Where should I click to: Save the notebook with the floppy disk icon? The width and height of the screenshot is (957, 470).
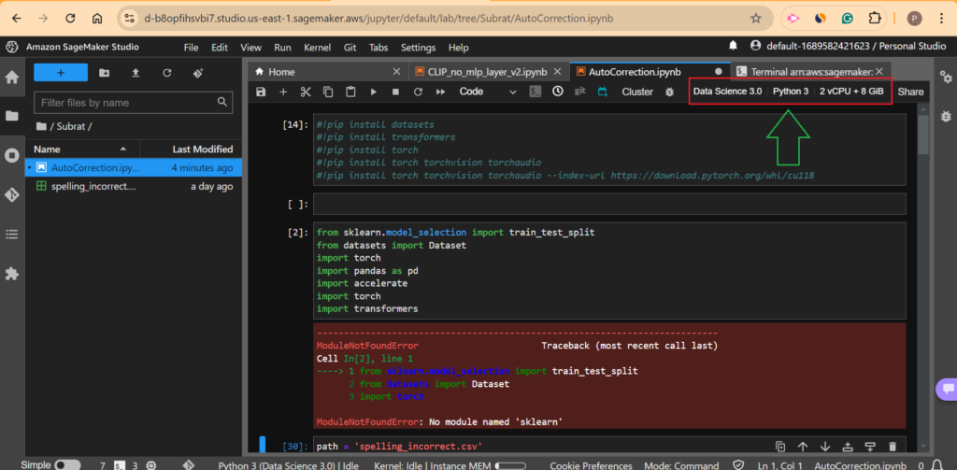pyautogui.click(x=260, y=92)
